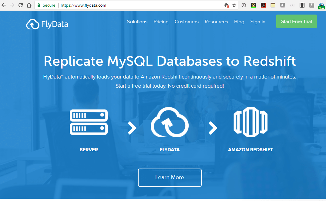Image resolution: width=326 pixels, height=201 pixels.
Task: Click inside the address bar
Action: click(121, 5)
